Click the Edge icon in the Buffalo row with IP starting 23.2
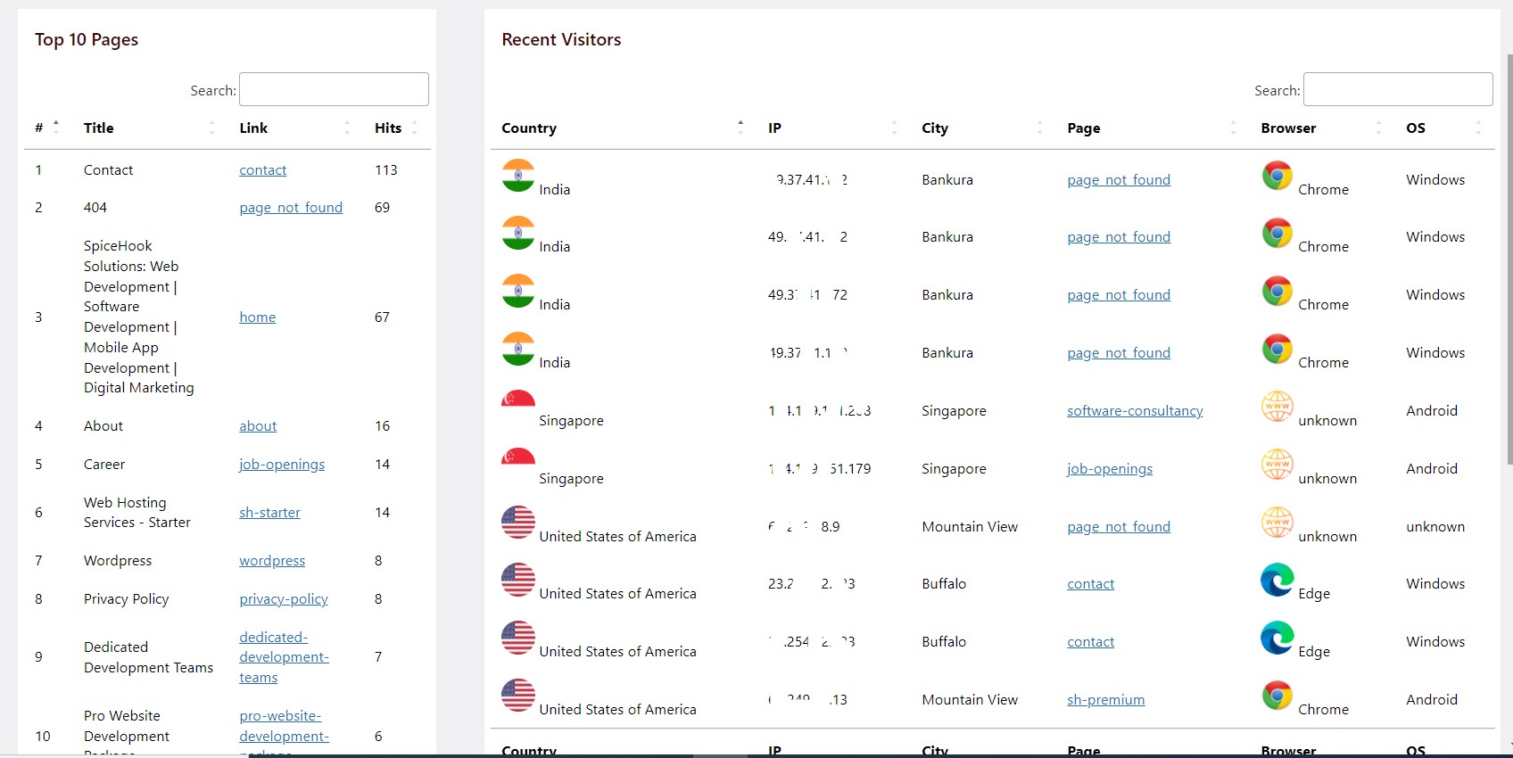The image size is (1513, 758). [1277, 580]
